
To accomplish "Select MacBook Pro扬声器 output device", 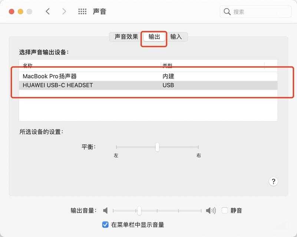I will (148, 76).
